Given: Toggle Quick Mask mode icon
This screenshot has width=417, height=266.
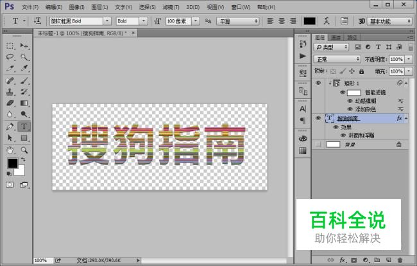Looking at the screenshot, I should coord(10,184).
